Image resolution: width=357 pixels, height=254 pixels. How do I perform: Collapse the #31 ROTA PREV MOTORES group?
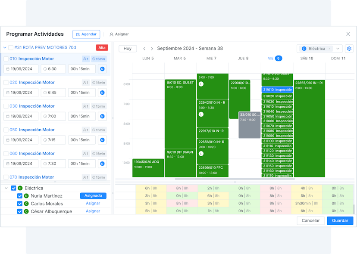coord(5,48)
